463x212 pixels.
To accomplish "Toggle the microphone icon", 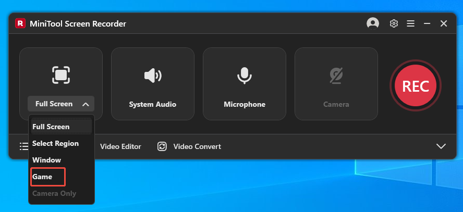I will click(245, 76).
